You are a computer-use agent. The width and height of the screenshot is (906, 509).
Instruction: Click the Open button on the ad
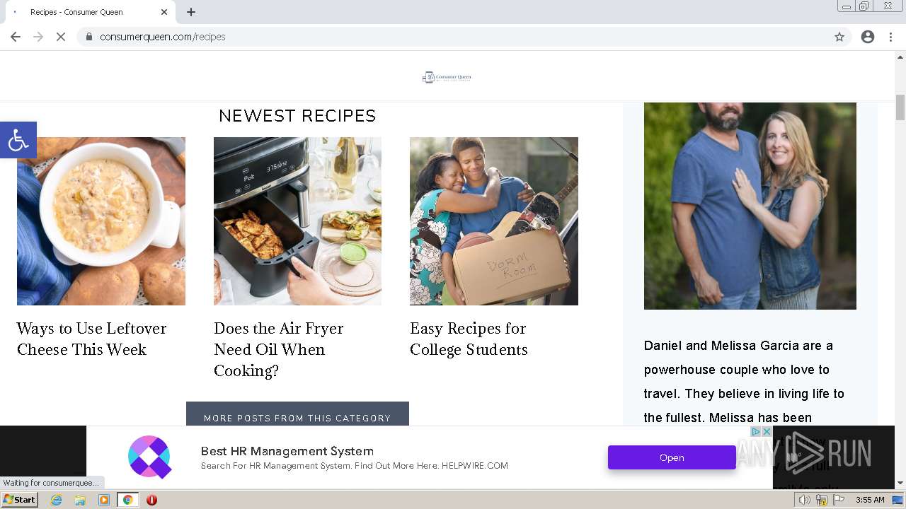click(x=671, y=457)
